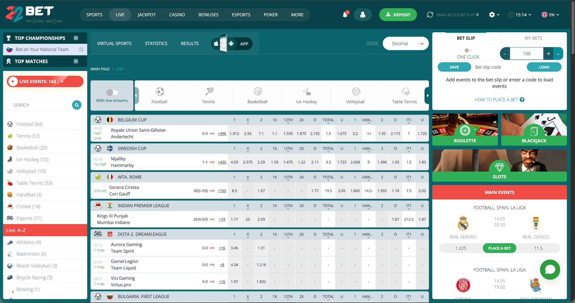Image resolution: width=575 pixels, height=303 pixels.
Task: Open the SPORTS menu item
Action: click(x=94, y=15)
